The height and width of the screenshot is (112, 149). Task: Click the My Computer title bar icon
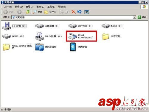3,2
